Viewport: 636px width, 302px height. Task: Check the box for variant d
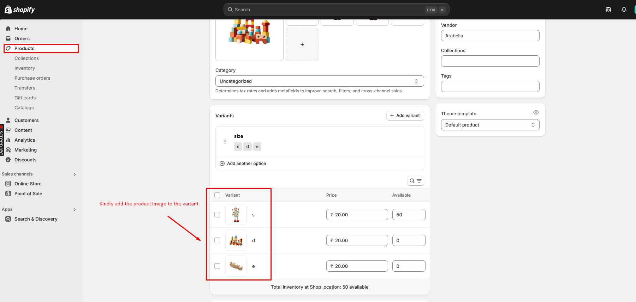pyautogui.click(x=217, y=240)
